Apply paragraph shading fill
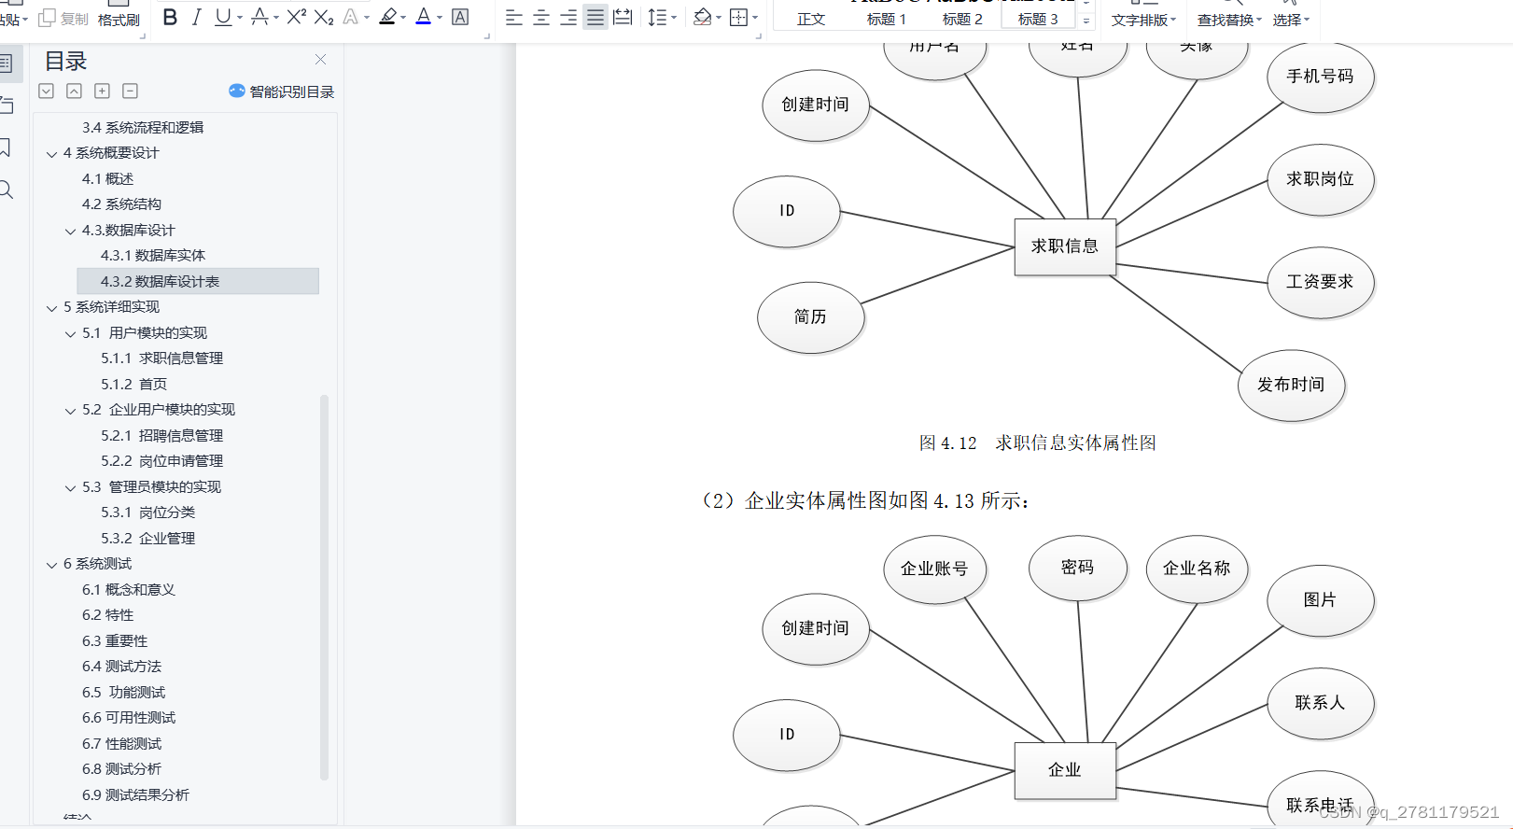The height and width of the screenshot is (829, 1513). point(703,17)
